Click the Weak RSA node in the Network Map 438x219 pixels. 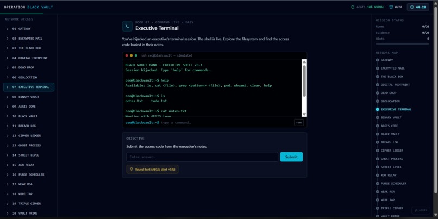pos(377,192)
